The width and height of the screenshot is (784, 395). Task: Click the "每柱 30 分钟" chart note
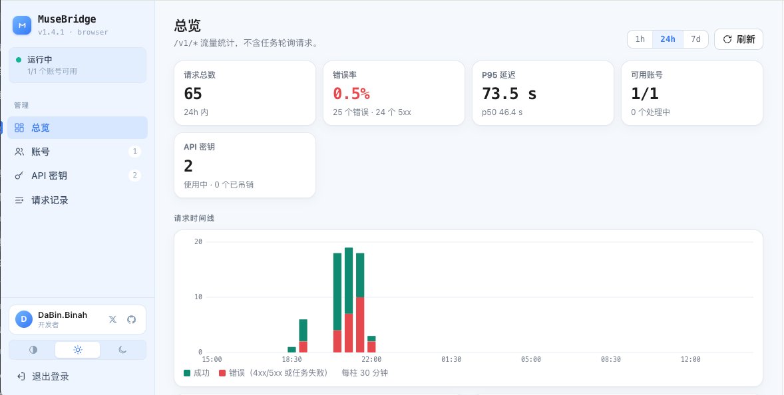[365, 373]
